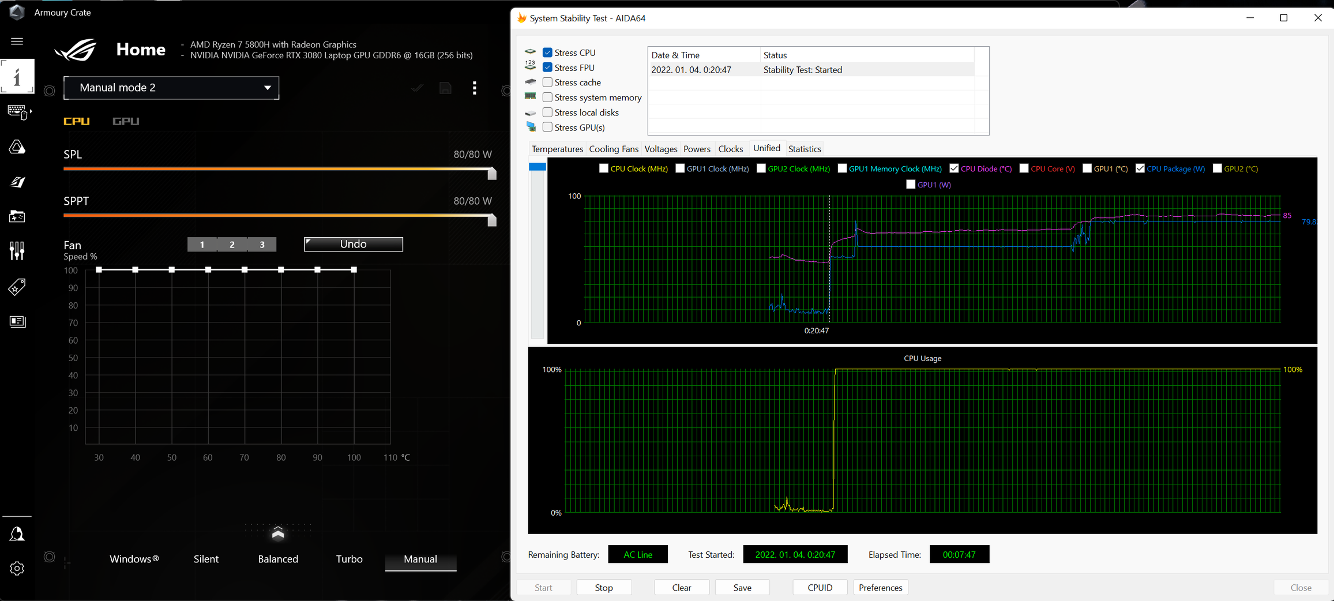The image size is (1334, 601).
Task: Open Aura Sync triangle icon
Action: [x=17, y=147]
